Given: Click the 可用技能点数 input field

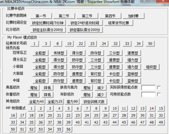Looking at the screenshot, I should pos(148,94).
